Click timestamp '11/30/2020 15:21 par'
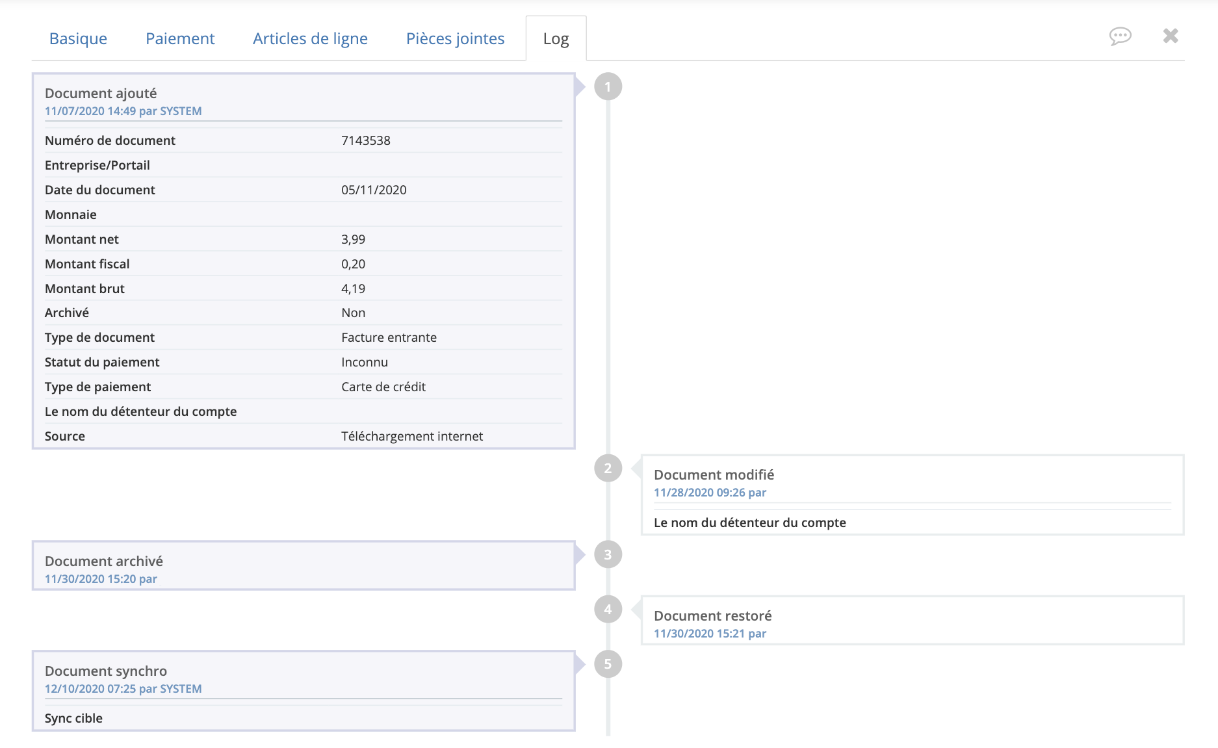 coord(710,634)
